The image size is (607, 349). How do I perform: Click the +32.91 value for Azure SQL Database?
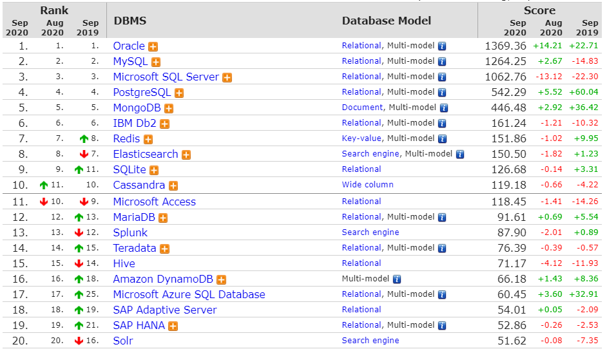point(584,294)
